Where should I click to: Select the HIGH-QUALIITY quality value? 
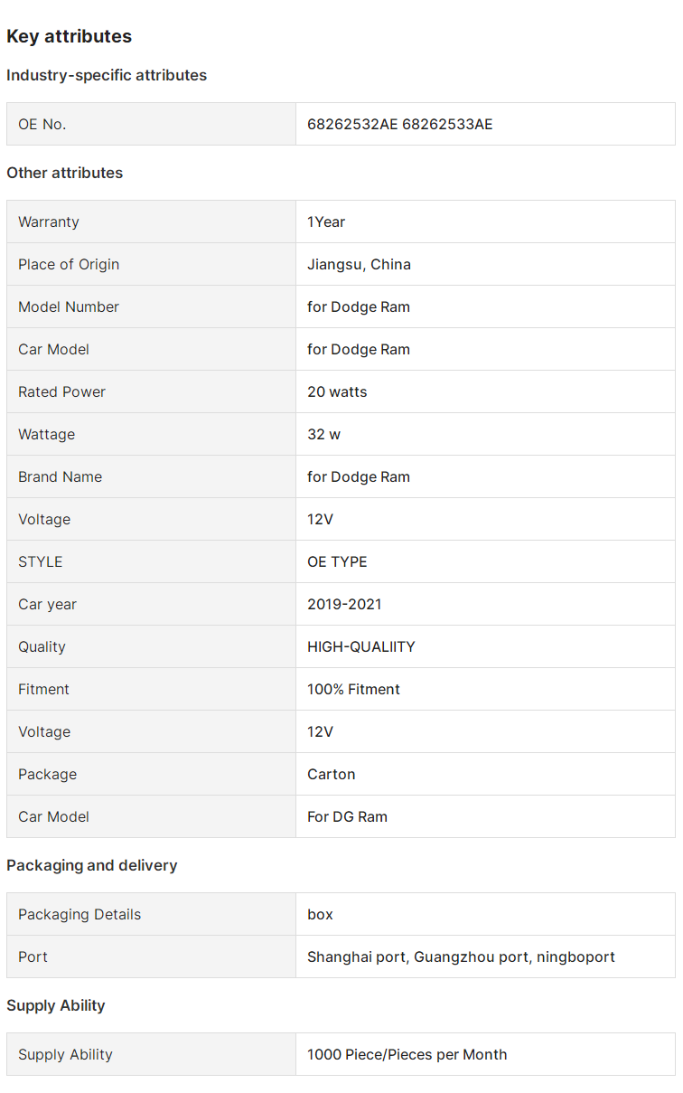[x=361, y=646]
